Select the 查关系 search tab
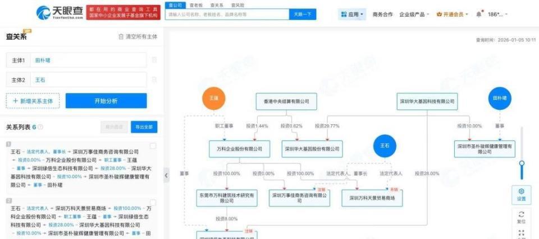This screenshot has height=239, width=539. (x=217, y=5)
